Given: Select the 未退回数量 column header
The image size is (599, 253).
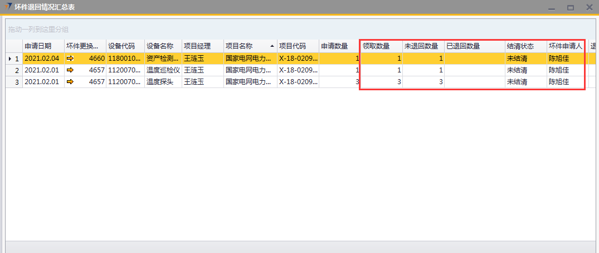Looking at the screenshot, I should tap(422, 46).
